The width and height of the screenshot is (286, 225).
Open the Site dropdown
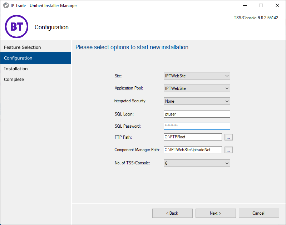[226, 76]
